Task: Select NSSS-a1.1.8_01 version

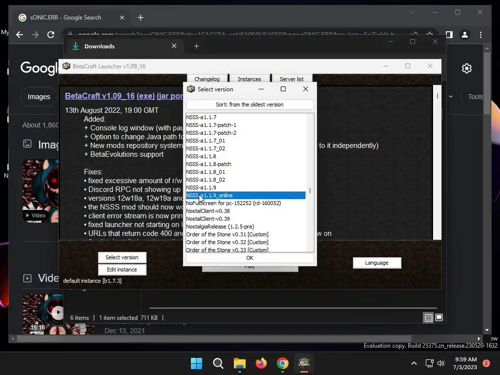Action: pos(246,172)
